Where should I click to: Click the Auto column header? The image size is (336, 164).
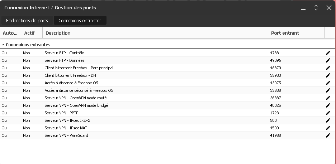[x=10, y=33]
